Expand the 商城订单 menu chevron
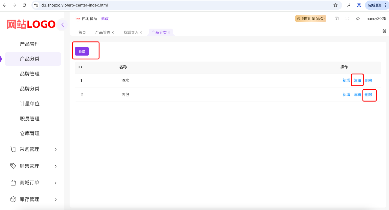This screenshot has width=389, height=210. (56, 183)
